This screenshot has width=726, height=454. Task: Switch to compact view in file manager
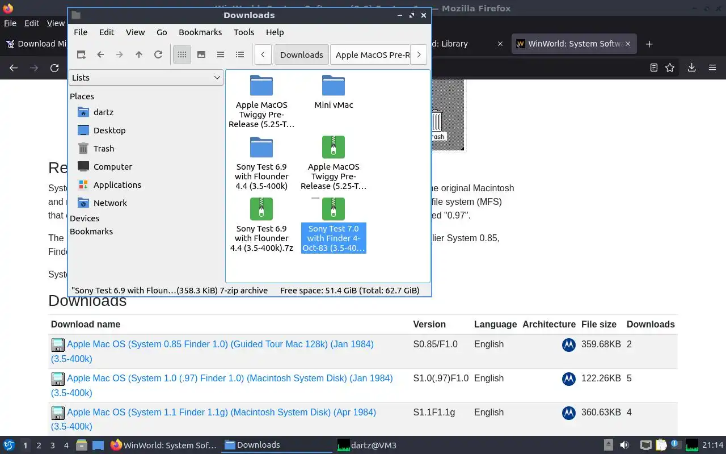pyautogui.click(x=221, y=54)
